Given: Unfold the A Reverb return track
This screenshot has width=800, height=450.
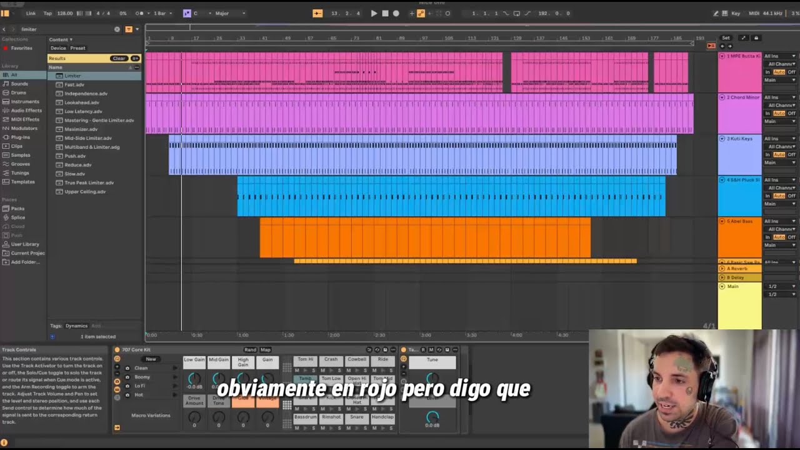Looking at the screenshot, I should click(722, 269).
